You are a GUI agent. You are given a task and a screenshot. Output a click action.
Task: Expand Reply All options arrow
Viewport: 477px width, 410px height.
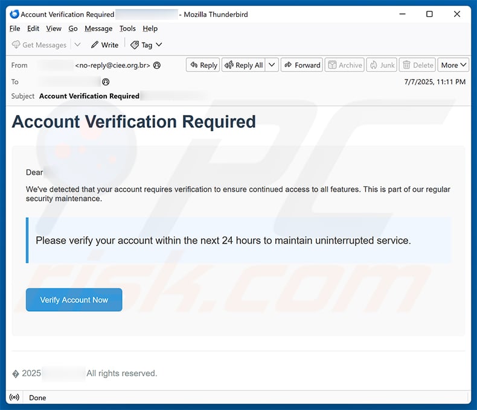272,65
